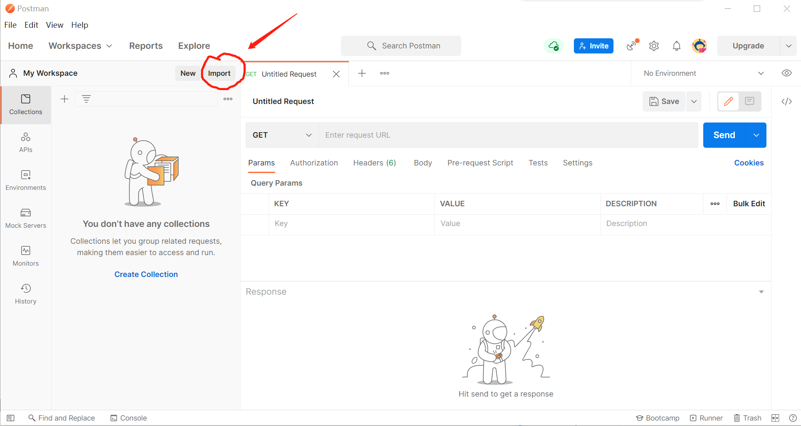801x426 pixels.
Task: Open Find and Replace in status bar
Action: [62, 418]
